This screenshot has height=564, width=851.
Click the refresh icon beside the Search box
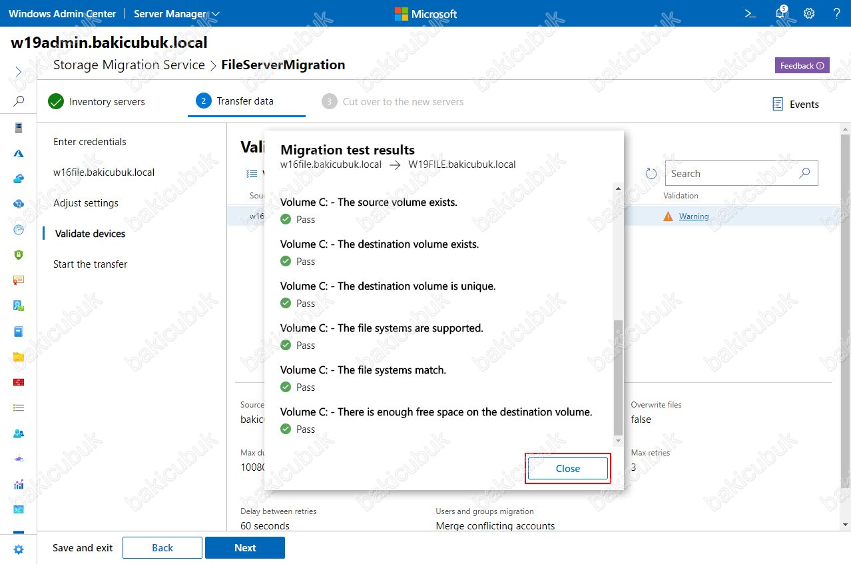click(651, 174)
